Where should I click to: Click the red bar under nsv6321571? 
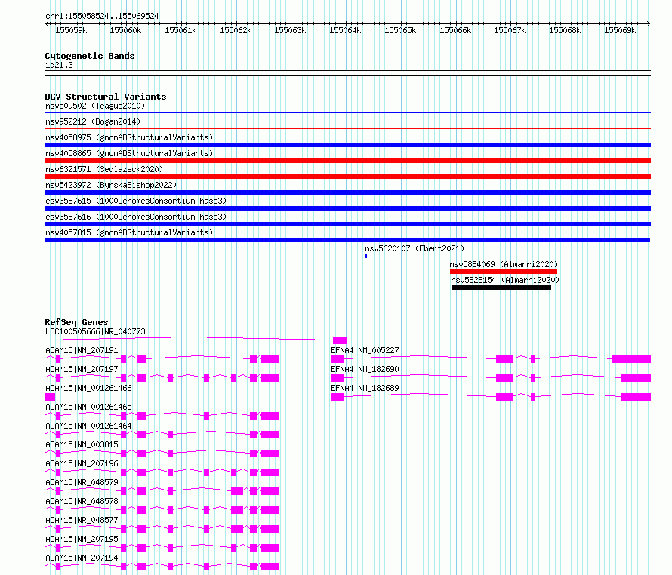(347, 177)
